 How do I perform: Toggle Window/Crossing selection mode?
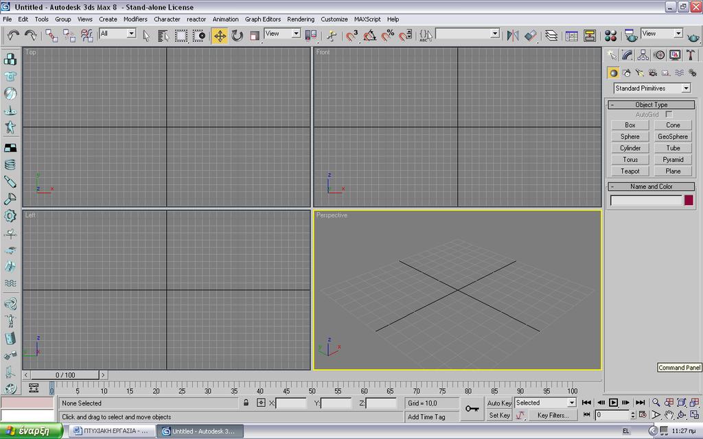tap(198, 36)
